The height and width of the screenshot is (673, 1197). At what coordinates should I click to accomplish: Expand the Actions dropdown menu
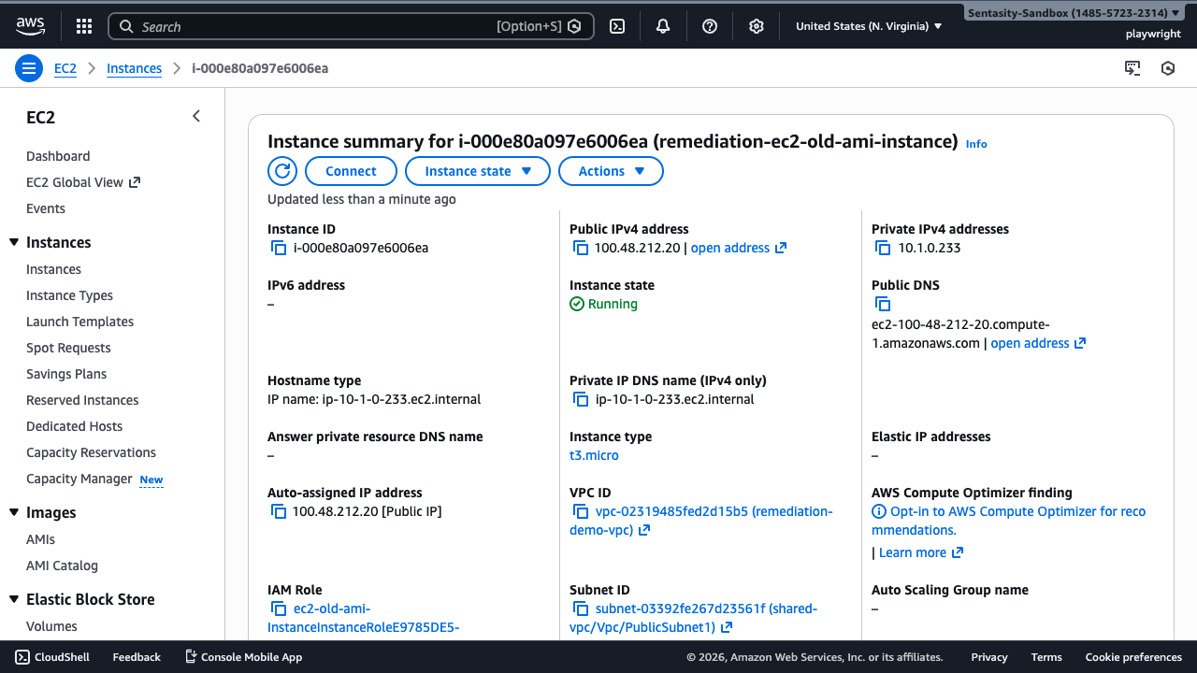(611, 171)
